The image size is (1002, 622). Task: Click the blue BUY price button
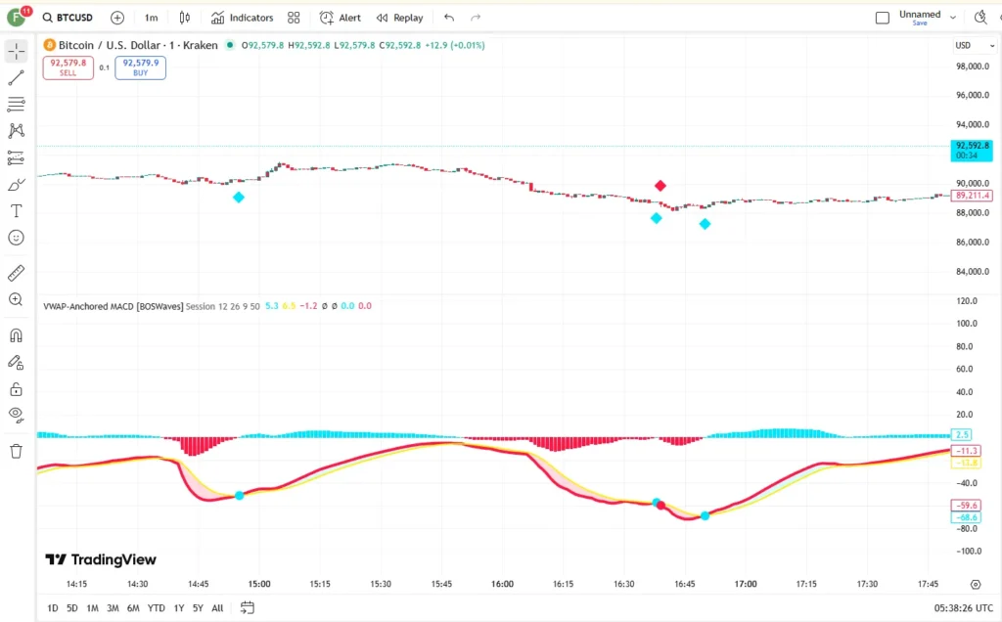140,67
